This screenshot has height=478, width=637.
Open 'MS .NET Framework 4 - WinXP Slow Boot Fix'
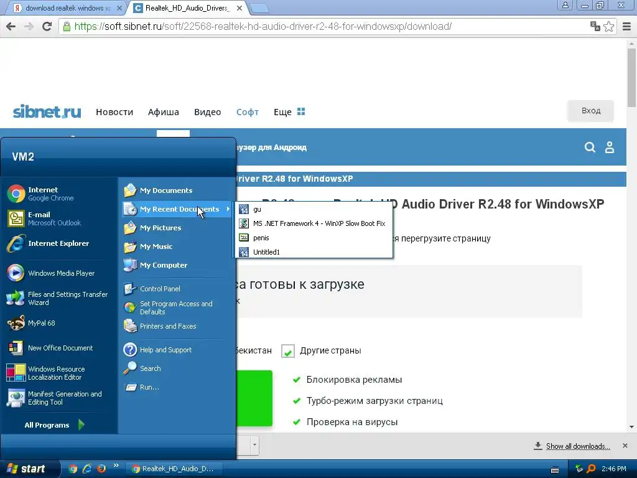click(314, 223)
